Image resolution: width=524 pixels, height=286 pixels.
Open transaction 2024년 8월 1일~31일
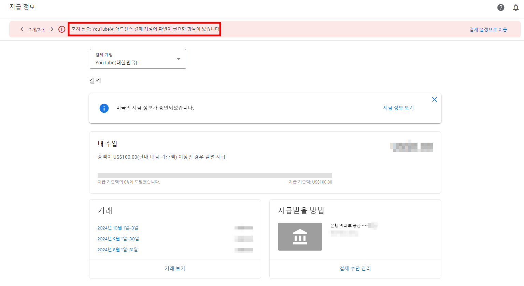click(x=117, y=250)
